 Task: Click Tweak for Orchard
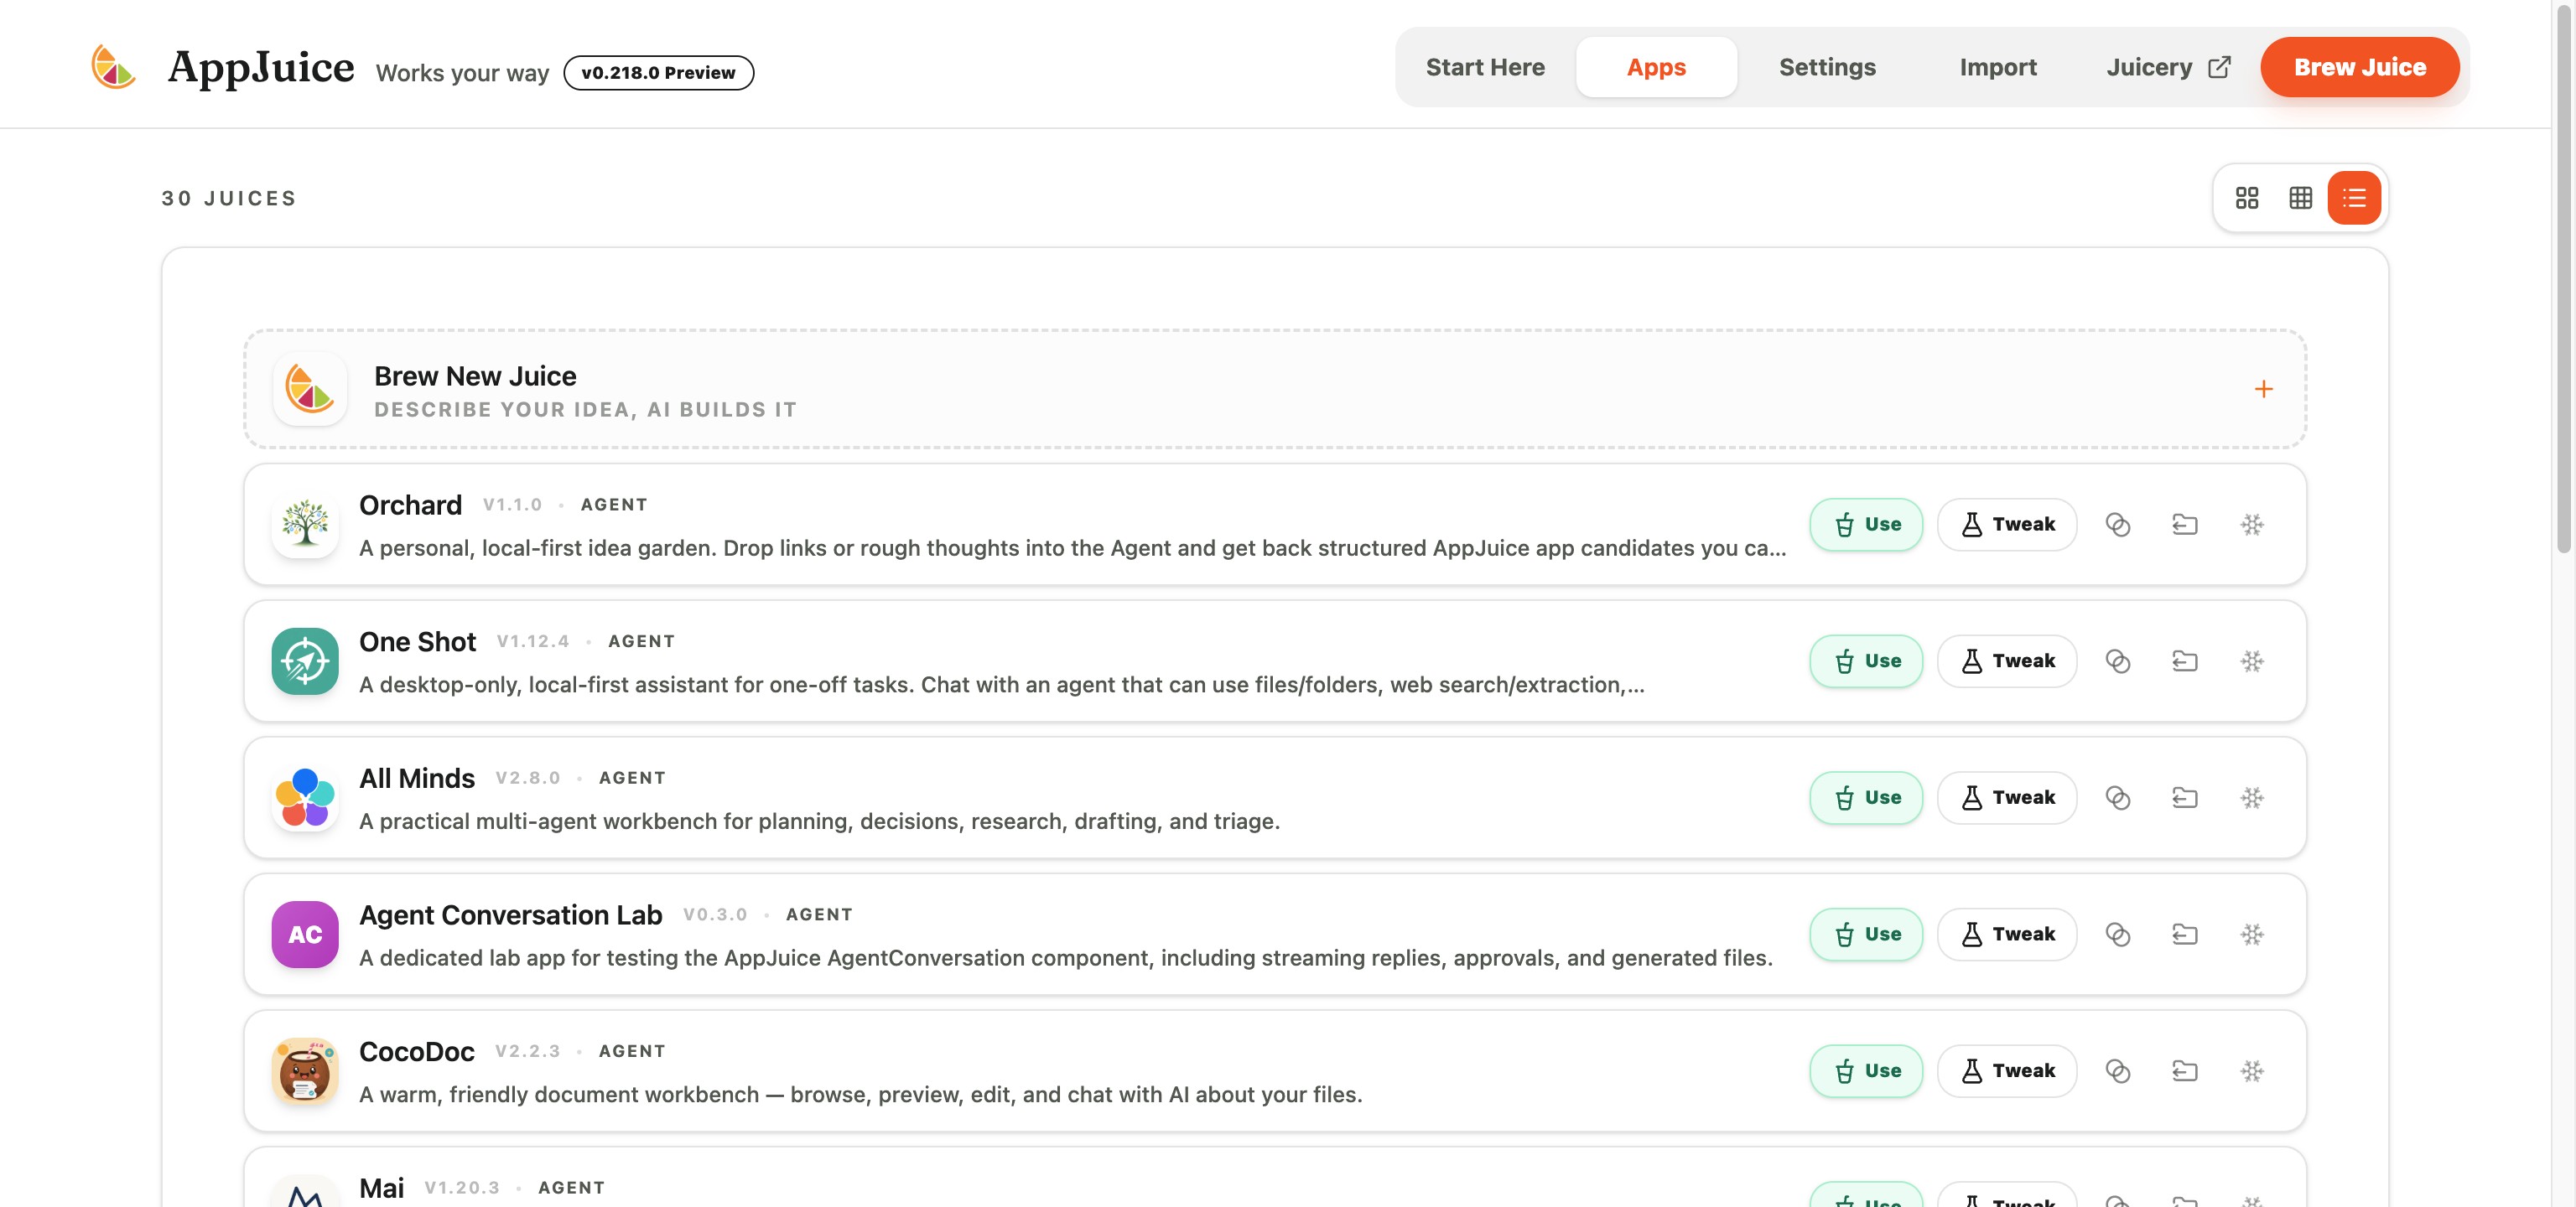point(2007,525)
